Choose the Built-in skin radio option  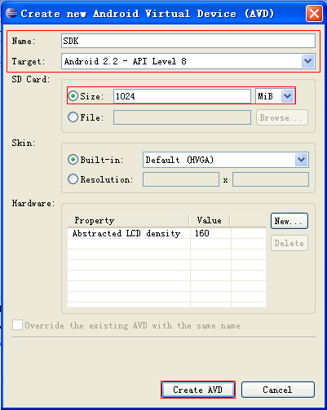pyautogui.click(x=73, y=160)
